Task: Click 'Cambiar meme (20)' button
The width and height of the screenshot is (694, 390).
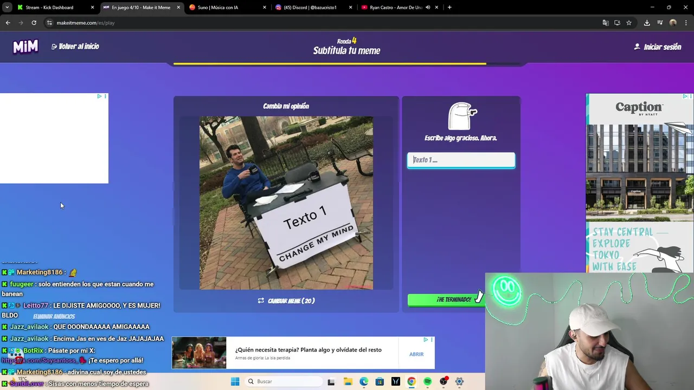Action: [x=286, y=301]
